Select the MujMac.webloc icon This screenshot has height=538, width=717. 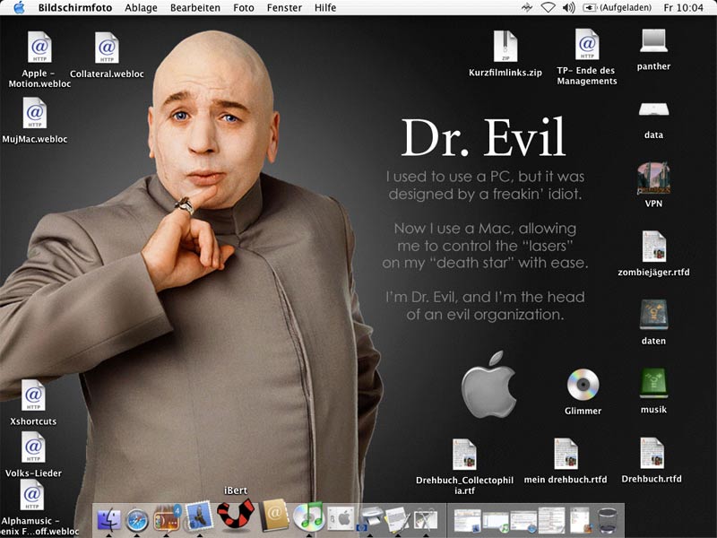click(x=35, y=113)
